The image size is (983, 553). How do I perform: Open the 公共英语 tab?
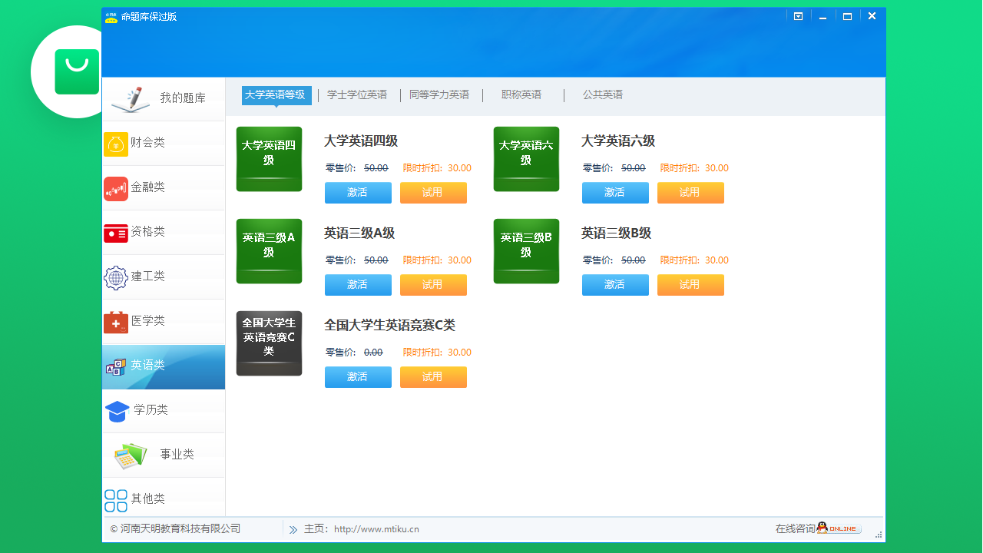[602, 94]
